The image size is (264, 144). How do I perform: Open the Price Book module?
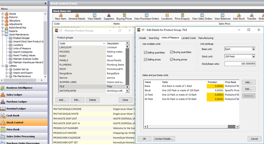coord(24,129)
